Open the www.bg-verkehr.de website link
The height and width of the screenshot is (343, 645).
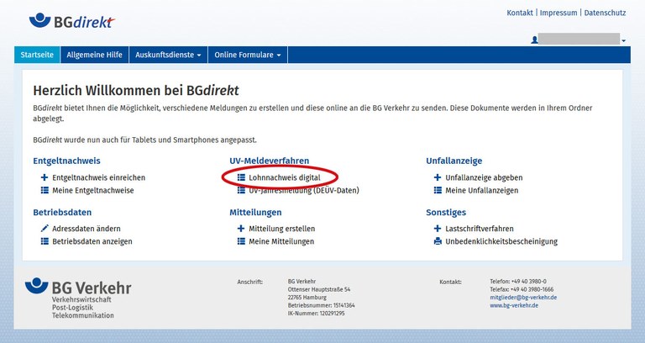(x=514, y=305)
